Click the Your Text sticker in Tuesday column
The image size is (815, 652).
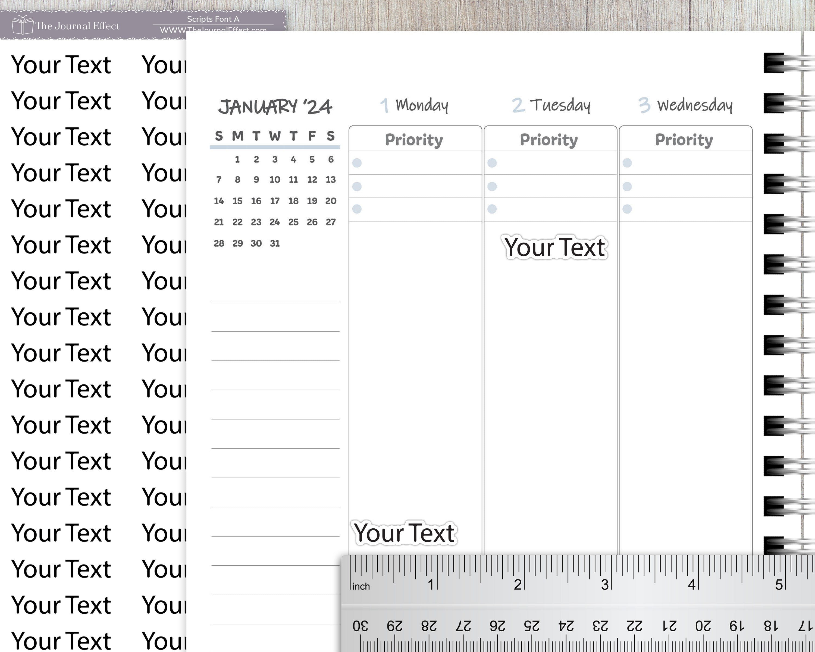555,247
